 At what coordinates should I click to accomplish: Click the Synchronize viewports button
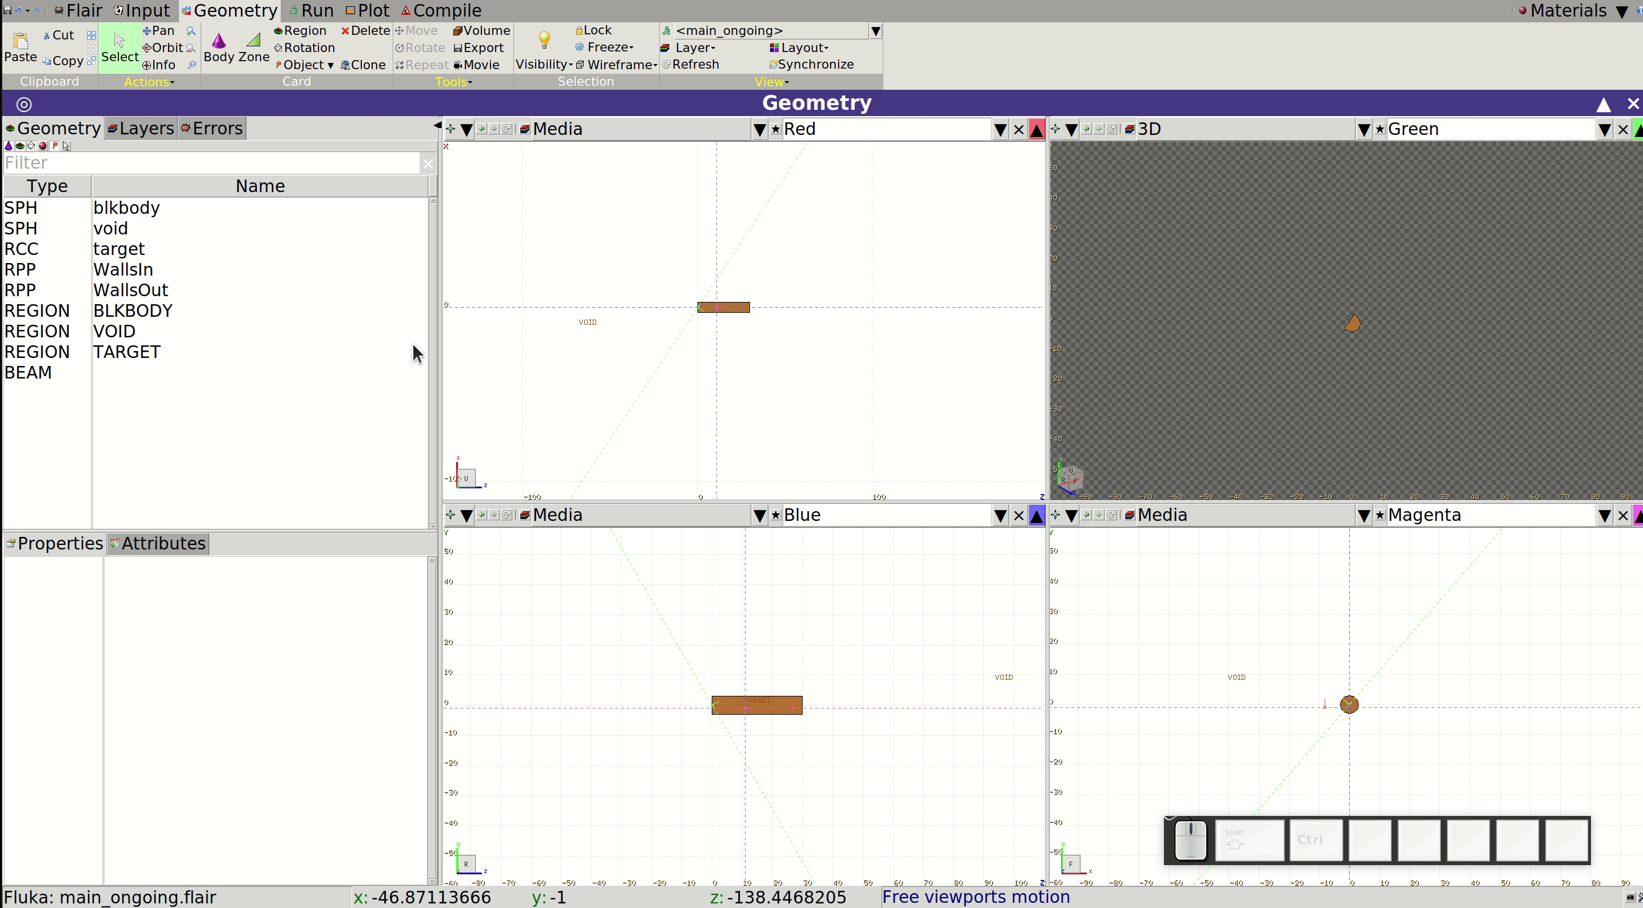coord(811,65)
